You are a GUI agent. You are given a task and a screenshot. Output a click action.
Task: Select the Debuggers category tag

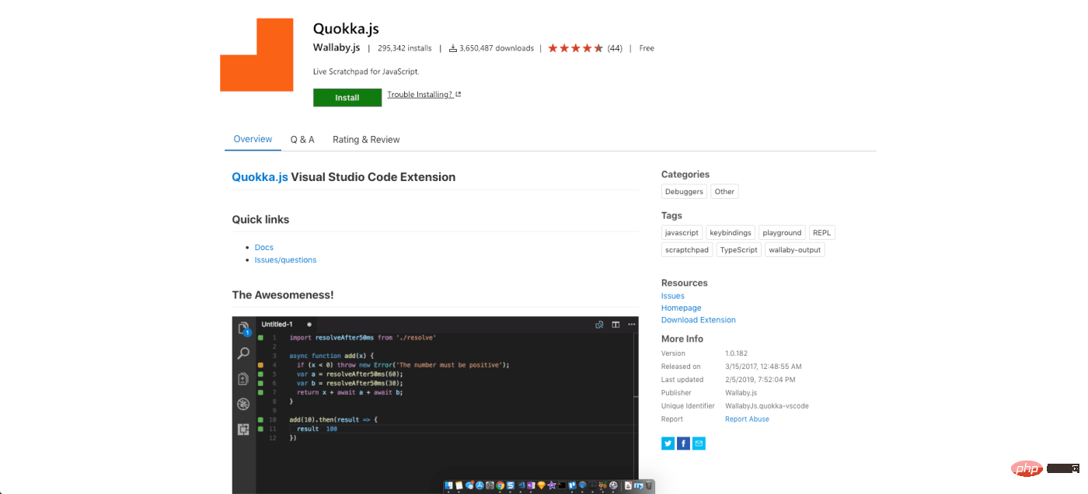[684, 192]
